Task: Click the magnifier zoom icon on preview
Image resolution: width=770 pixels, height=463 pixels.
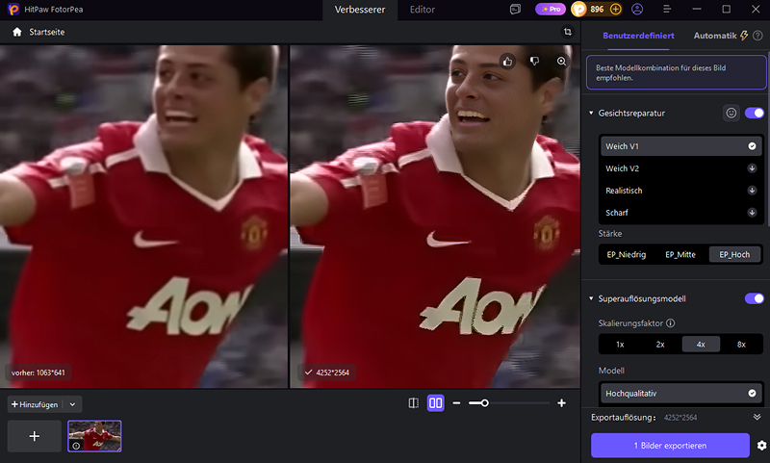Action: tap(561, 62)
